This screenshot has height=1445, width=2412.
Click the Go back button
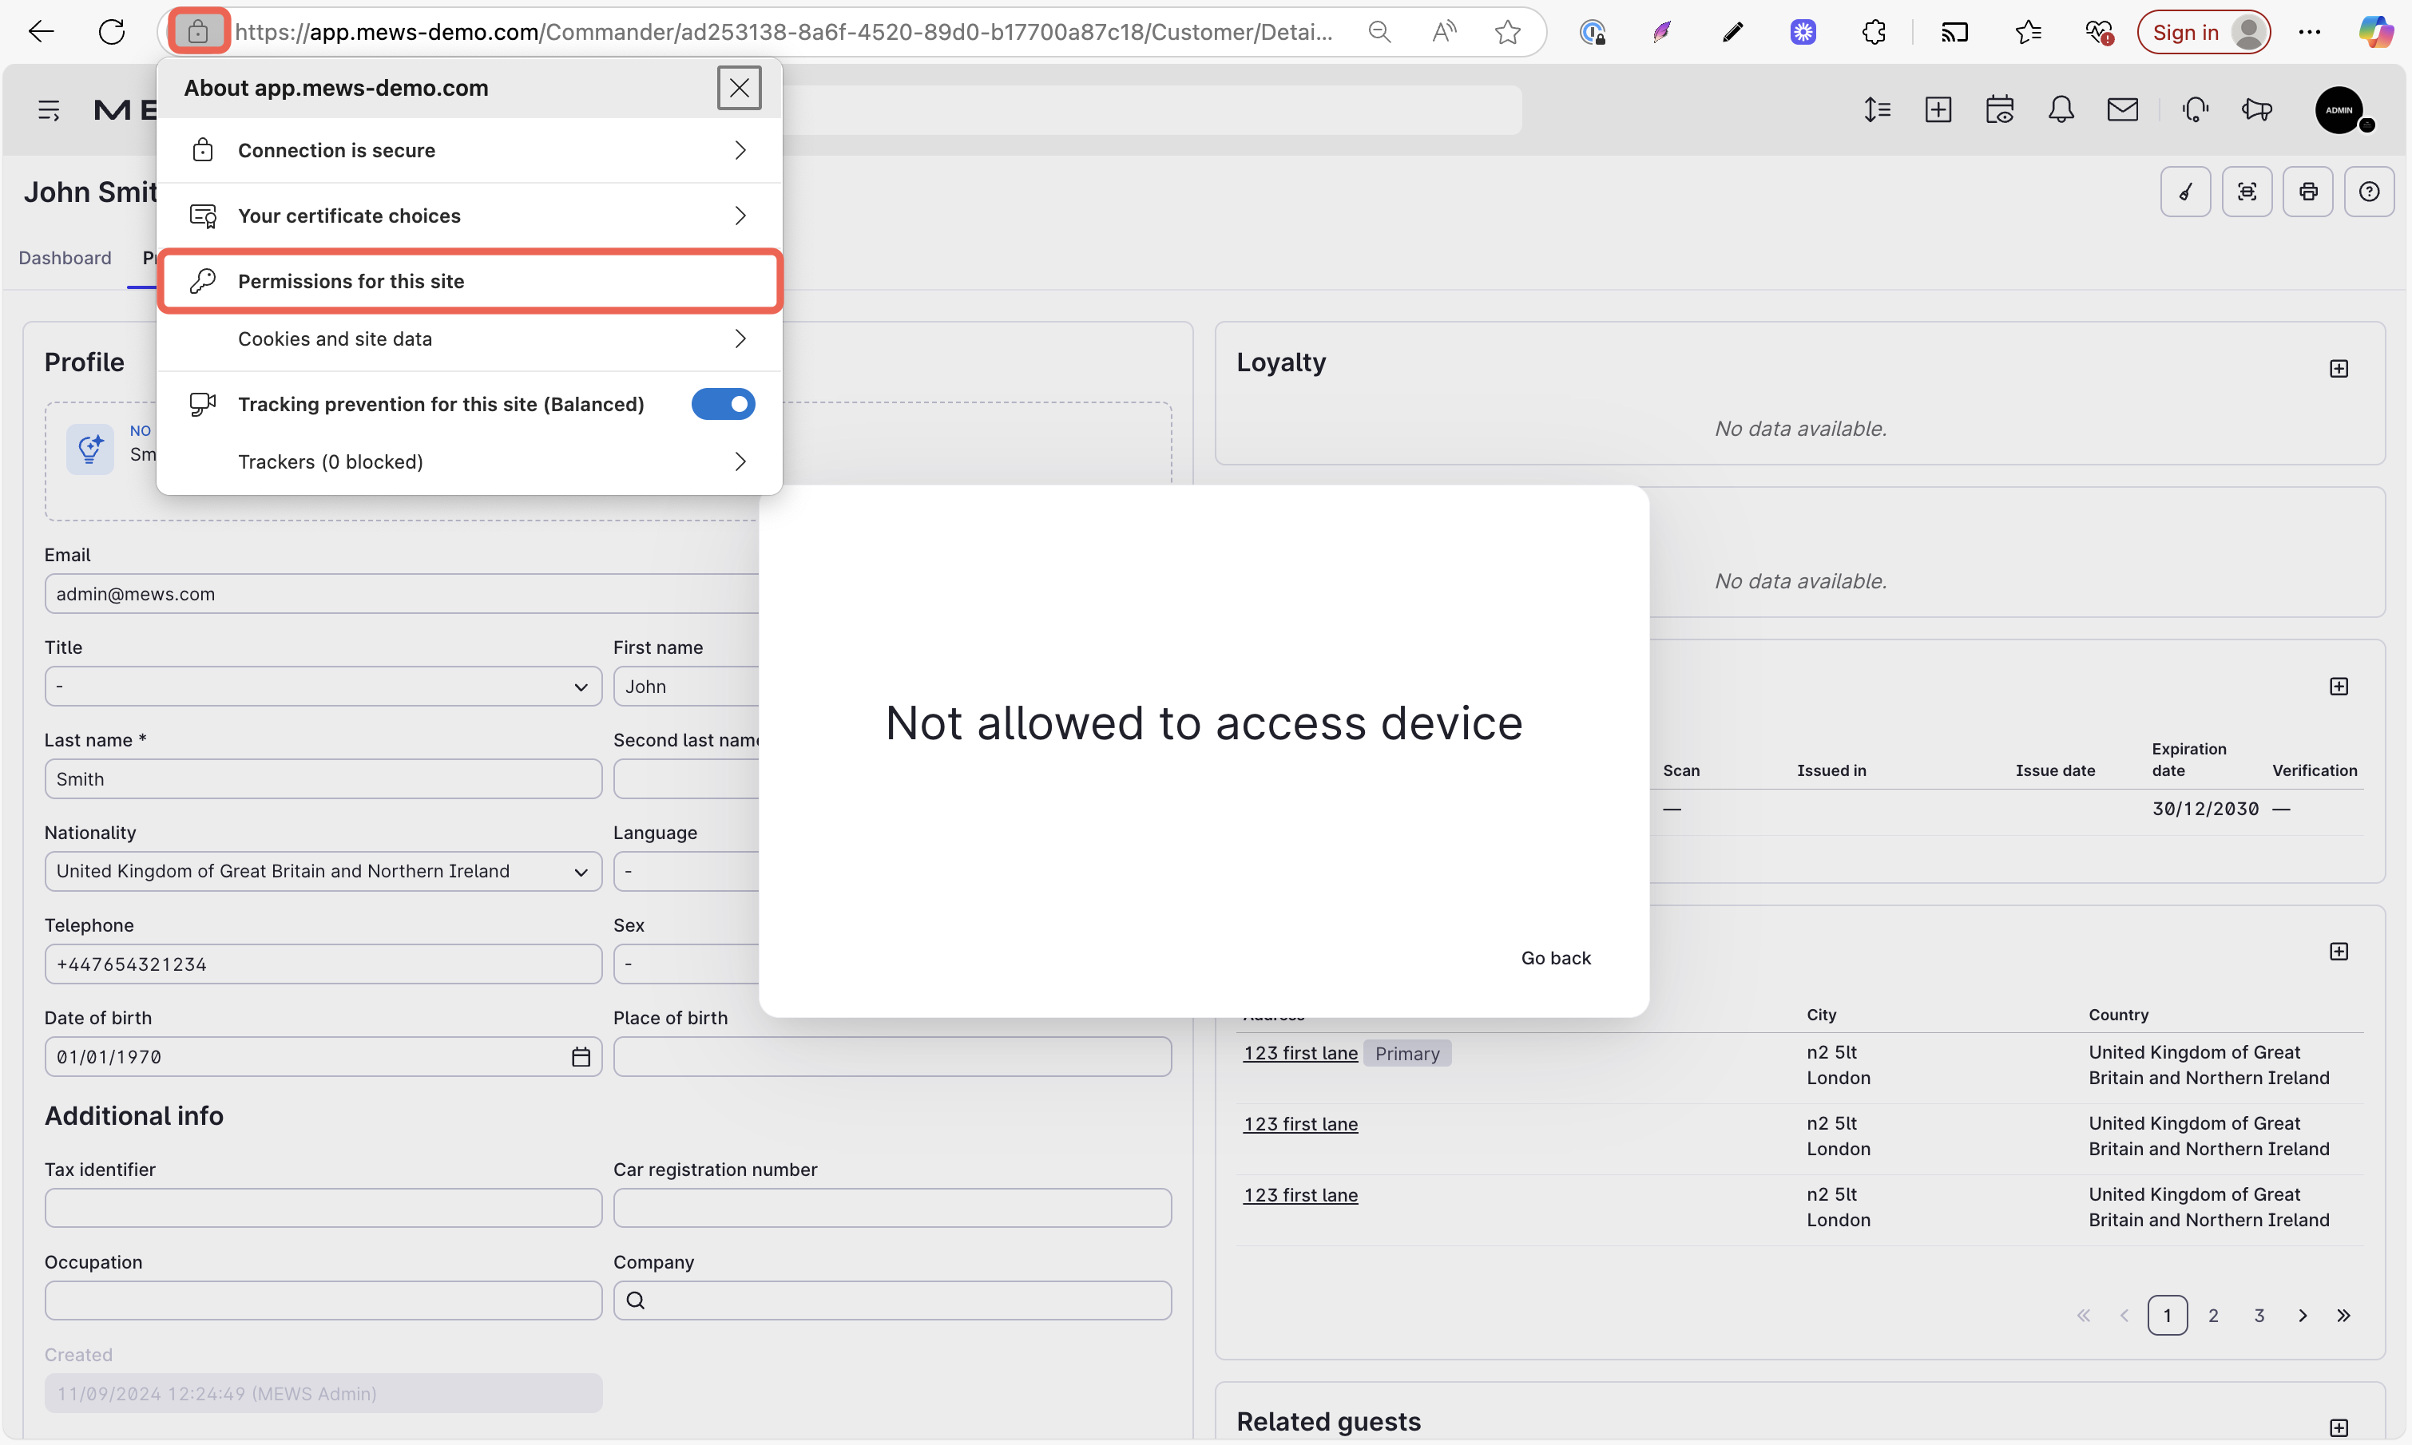click(1556, 958)
